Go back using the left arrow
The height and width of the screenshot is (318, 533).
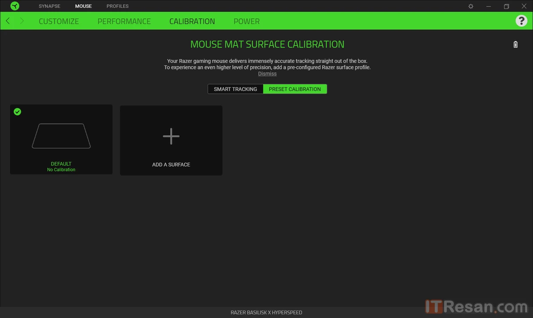8,21
